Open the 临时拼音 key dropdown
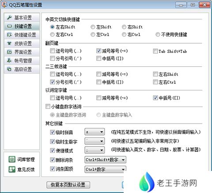The image size is (212, 193). pyautogui.click(x=95, y=132)
